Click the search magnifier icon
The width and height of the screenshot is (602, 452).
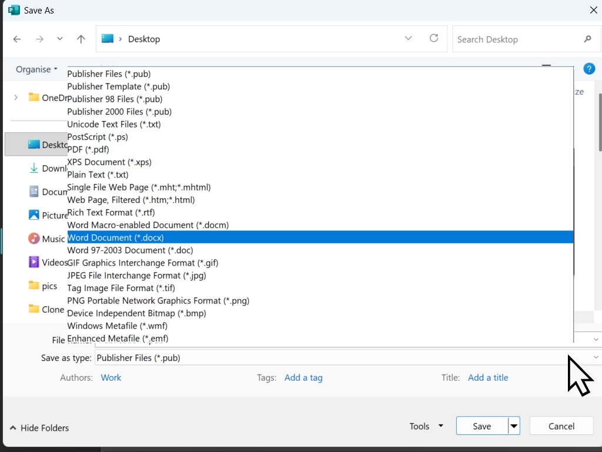(x=587, y=39)
